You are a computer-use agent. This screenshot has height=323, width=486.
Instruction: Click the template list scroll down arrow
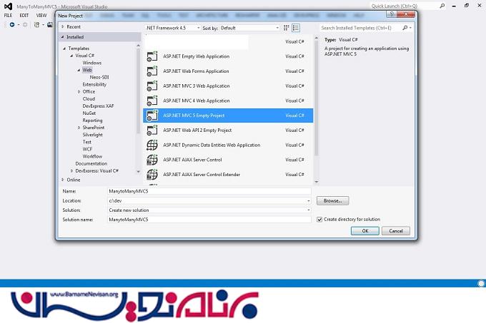pyautogui.click(x=317, y=182)
